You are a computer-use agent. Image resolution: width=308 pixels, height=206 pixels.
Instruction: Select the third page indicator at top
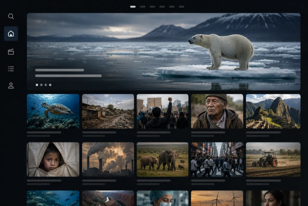click(x=152, y=7)
